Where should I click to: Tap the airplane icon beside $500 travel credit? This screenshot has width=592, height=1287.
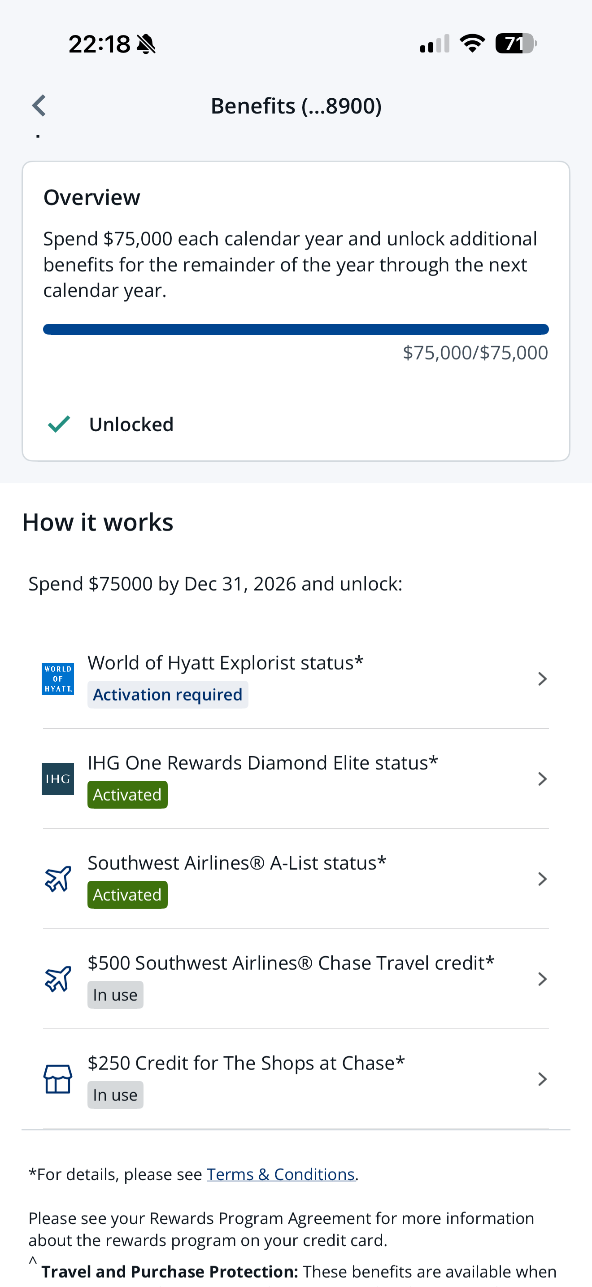pyautogui.click(x=58, y=978)
